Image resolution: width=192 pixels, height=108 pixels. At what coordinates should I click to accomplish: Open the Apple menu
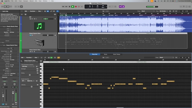[x=2, y=1]
